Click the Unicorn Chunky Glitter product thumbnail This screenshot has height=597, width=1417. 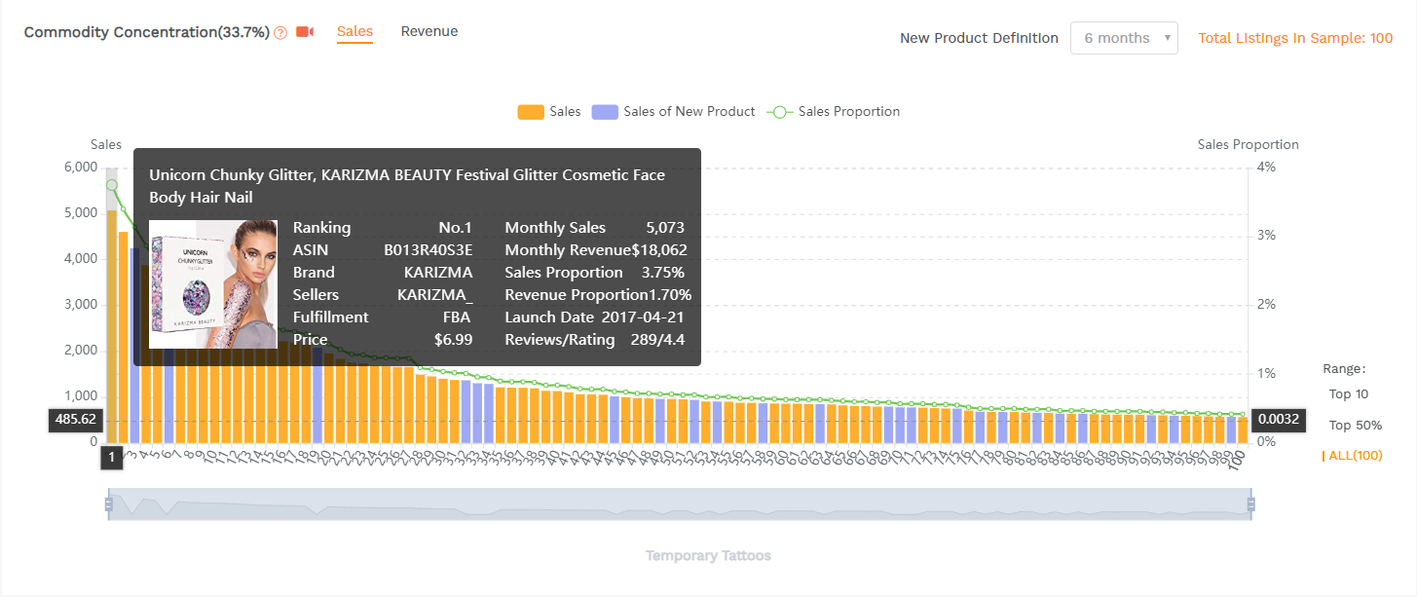click(213, 283)
